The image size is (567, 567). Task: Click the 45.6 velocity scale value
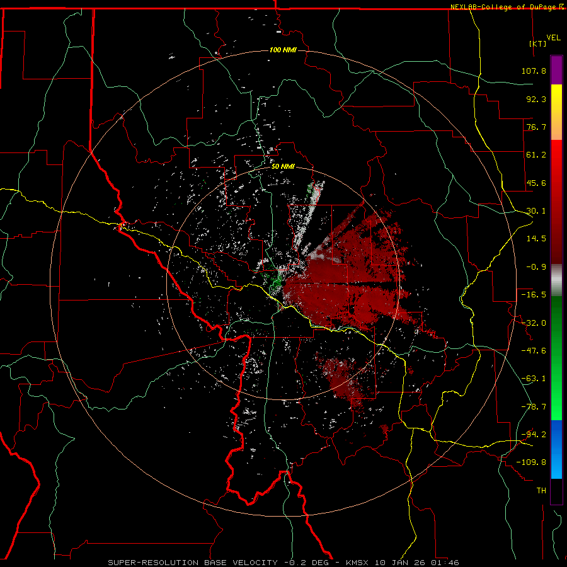coord(536,183)
